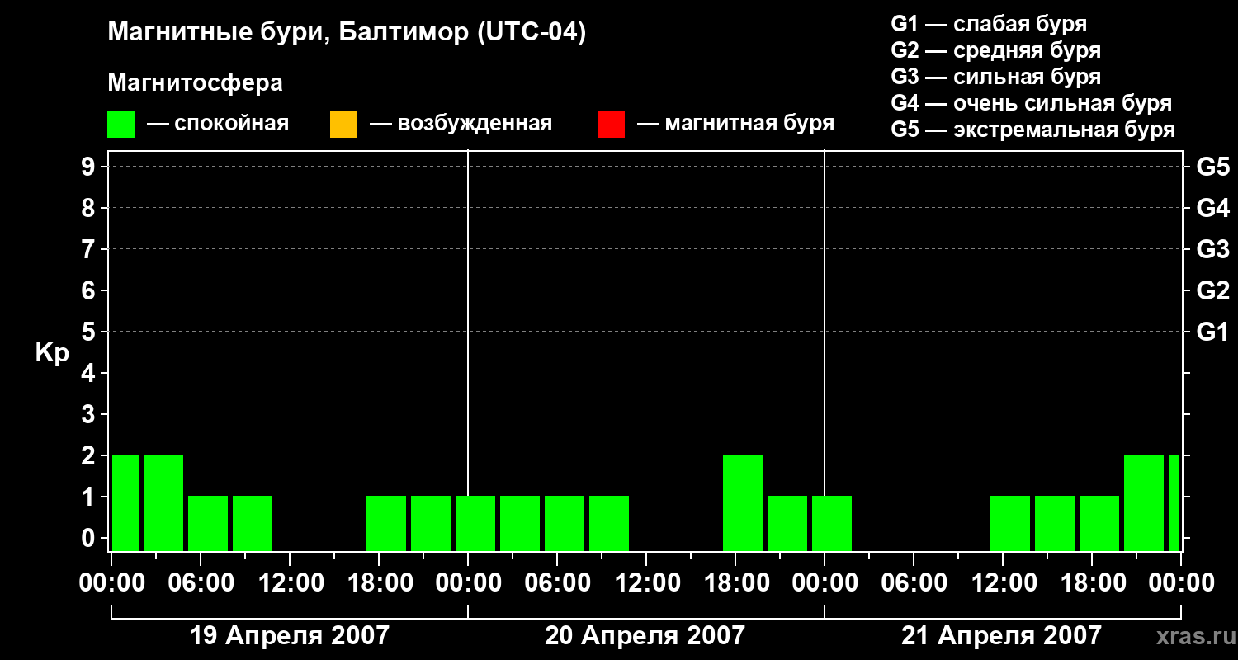Click the G5 tick label on the right axis
The height and width of the screenshot is (660, 1238).
(x=1212, y=167)
